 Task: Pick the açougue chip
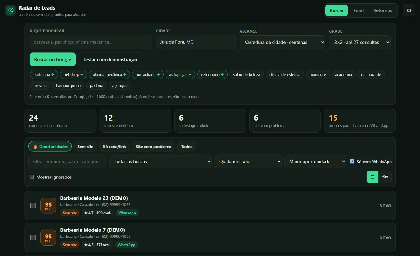120,85
